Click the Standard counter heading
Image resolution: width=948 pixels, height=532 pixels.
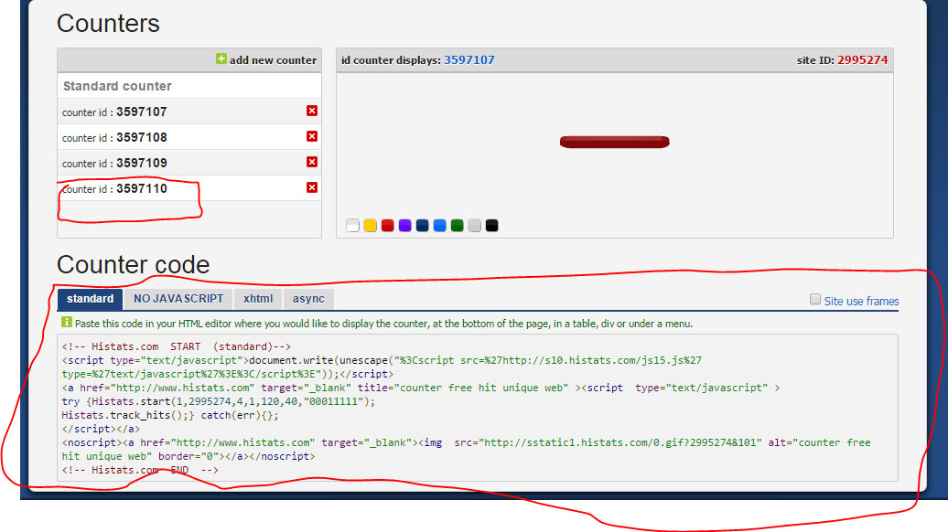tap(117, 86)
